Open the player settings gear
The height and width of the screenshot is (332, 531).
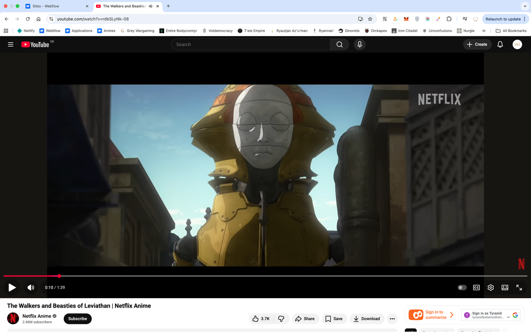coord(490,287)
